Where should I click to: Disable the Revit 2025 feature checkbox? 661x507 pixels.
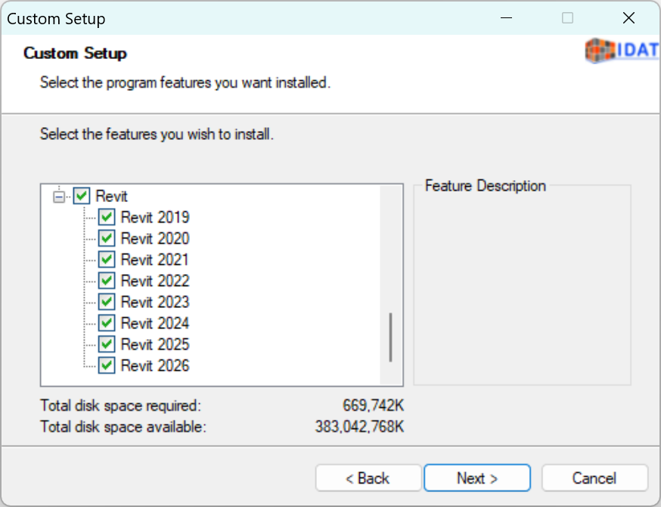(107, 344)
